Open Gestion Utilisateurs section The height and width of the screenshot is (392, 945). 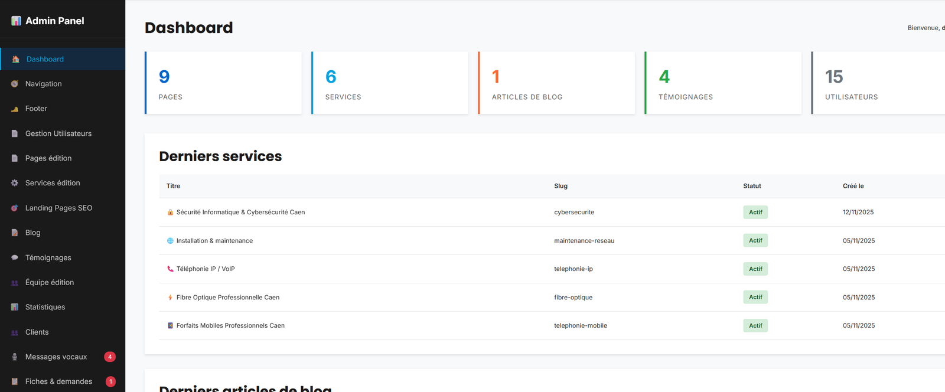point(63,133)
